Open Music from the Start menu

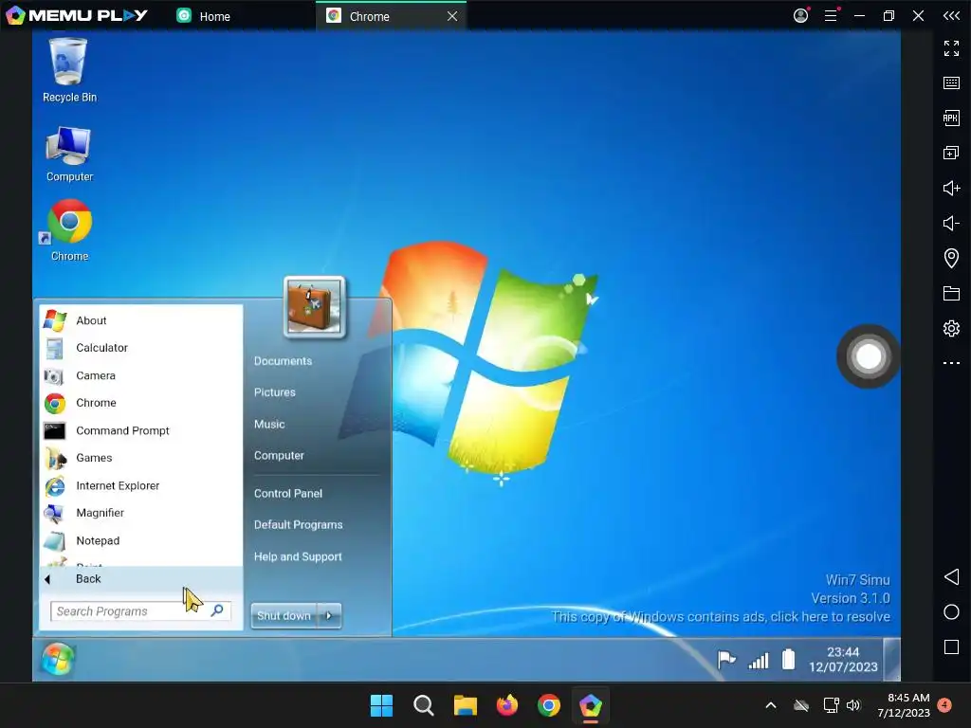point(269,424)
